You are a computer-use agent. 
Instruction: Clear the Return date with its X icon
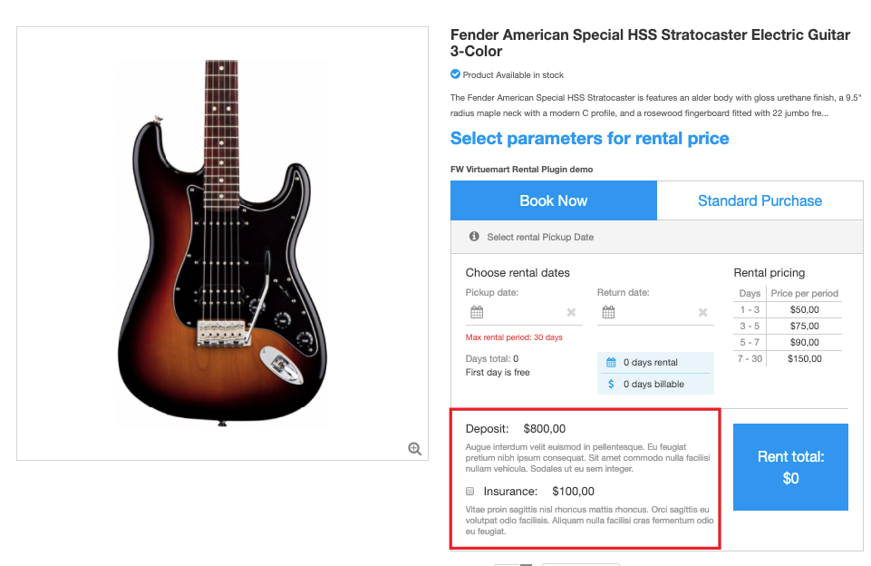click(702, 313)
